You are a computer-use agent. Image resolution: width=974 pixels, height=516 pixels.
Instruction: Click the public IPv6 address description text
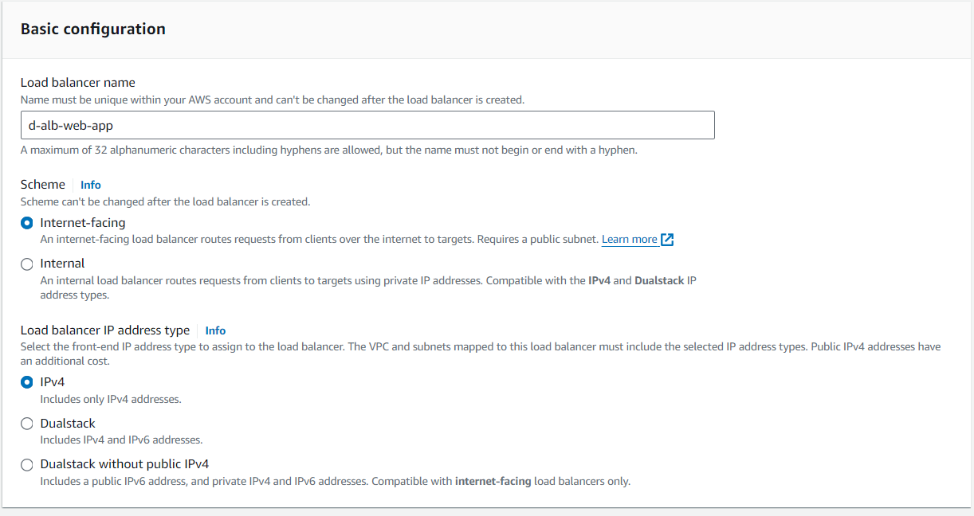[335, 481]
